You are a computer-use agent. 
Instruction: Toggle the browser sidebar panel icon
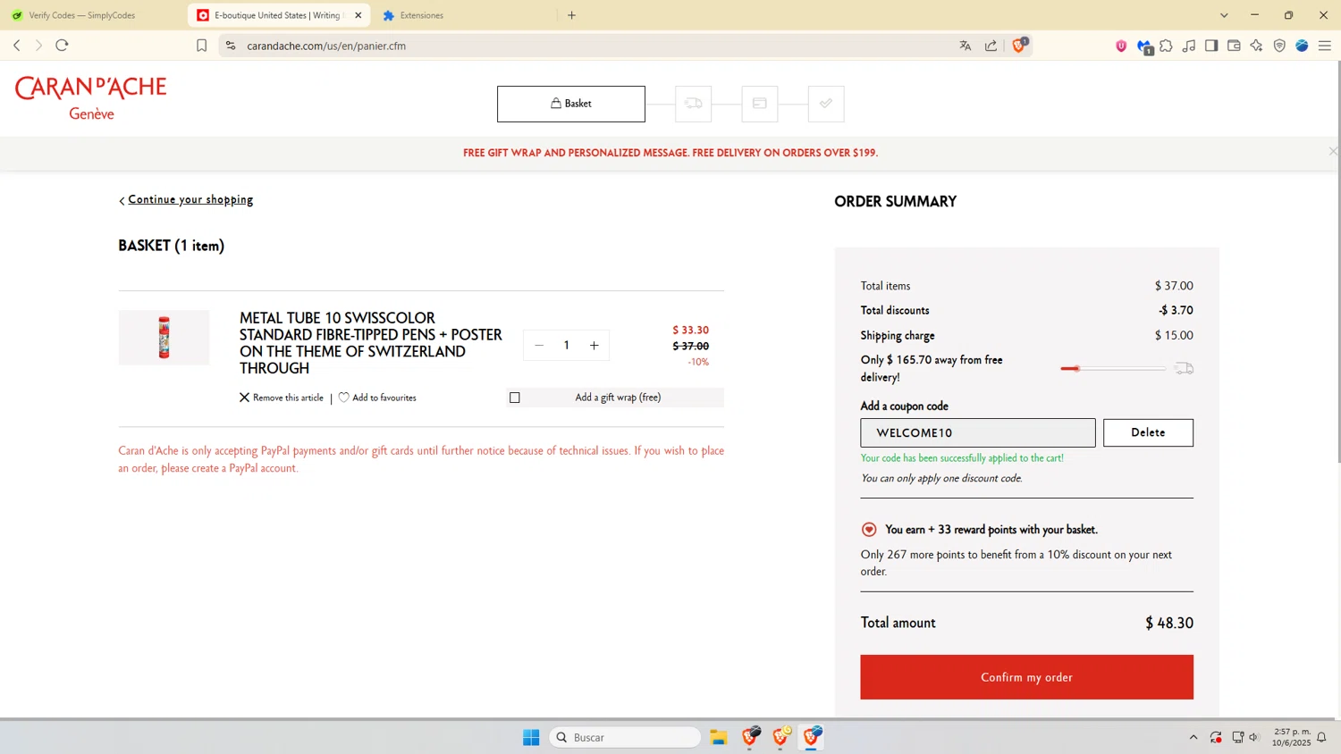click(1211, 46)
